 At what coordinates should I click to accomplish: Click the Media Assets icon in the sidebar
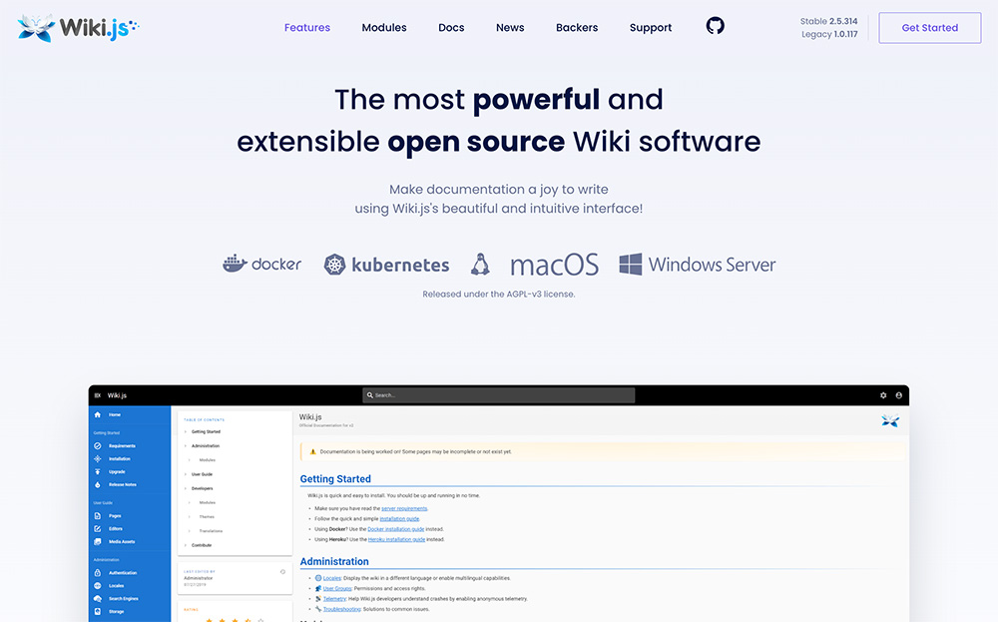pos(98,542)
